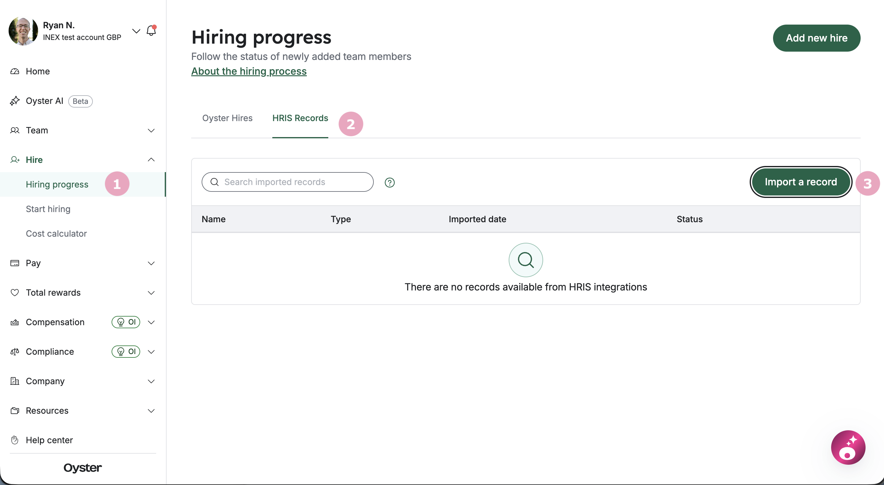Image resolution: width=884 pixels, height=485 pixels.
Task: Open Start hiring submenu item
Action: click(48, 209)
